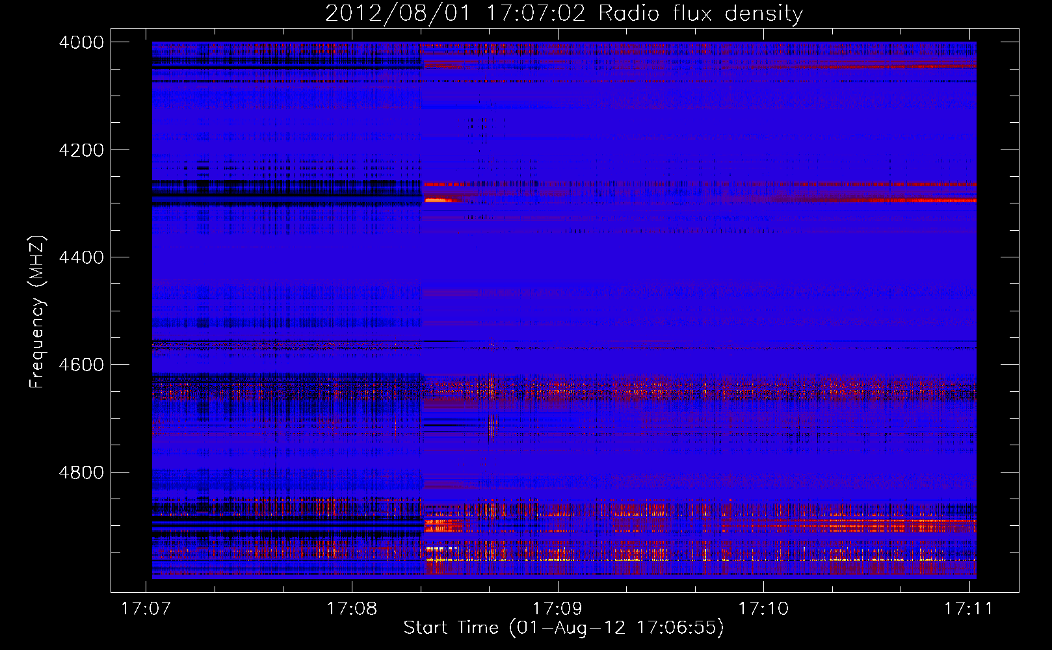Select the 4000 frequency tick label
Viewport: 1052px width, 650px height.
(x=81, y=42)
